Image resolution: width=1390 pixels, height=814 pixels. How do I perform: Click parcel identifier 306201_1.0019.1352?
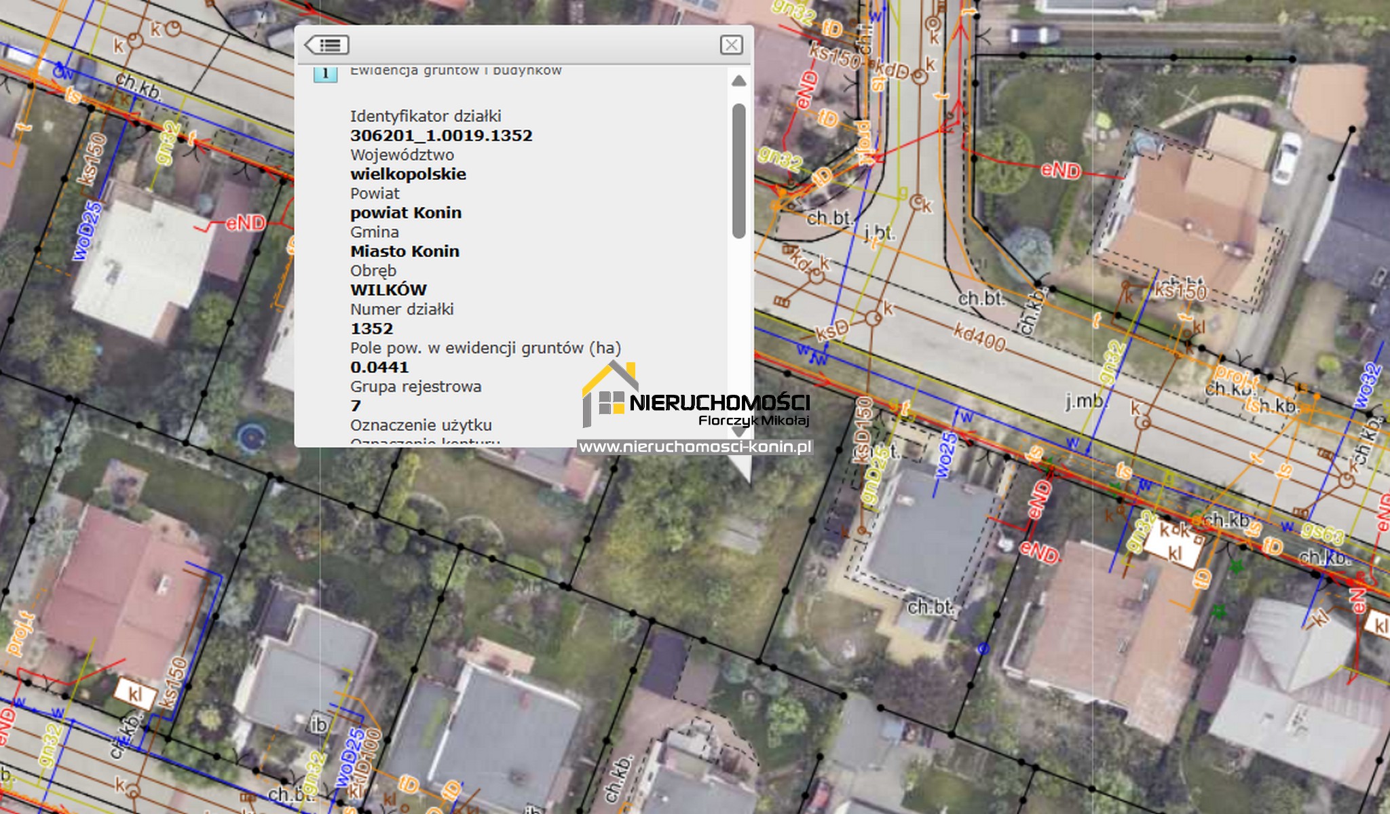coord(441,136)
